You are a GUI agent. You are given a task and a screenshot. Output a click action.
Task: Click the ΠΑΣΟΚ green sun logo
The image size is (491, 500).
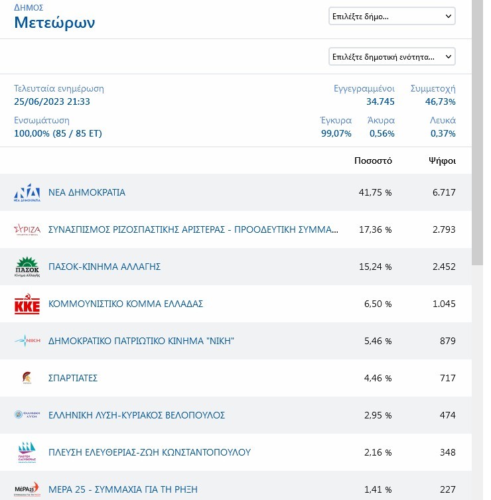[x=27, y=267]
